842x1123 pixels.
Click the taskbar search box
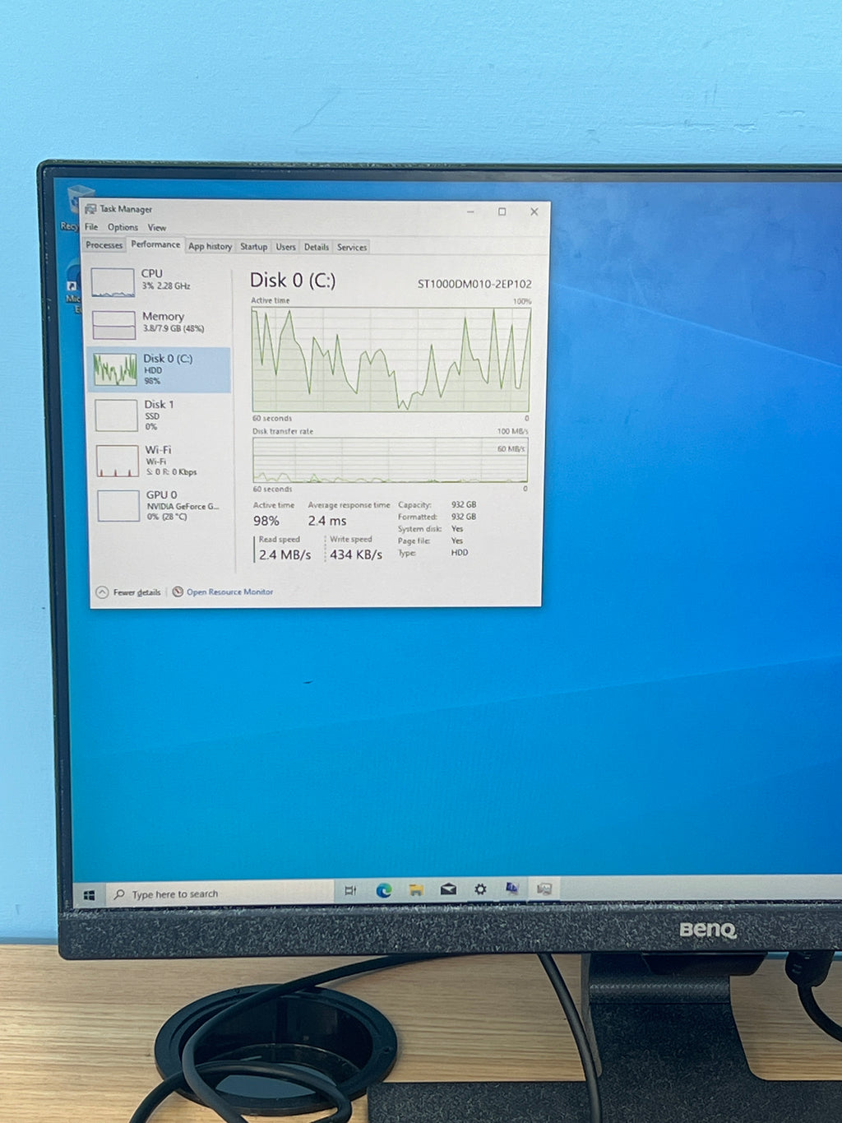[220, 894]
